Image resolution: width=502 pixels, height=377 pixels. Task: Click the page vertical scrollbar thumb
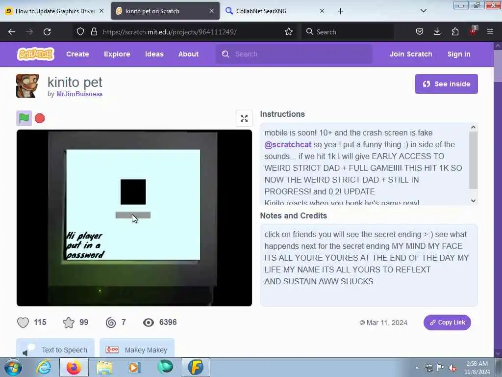(498, 66)
